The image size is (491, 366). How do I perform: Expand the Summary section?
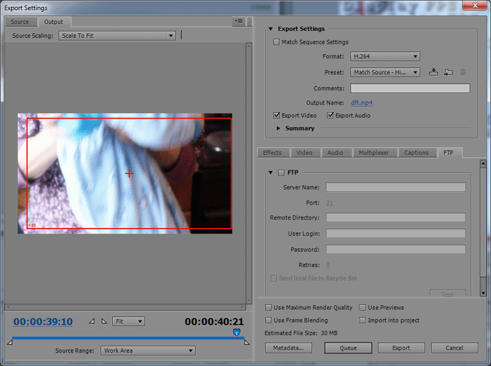[x=278, y=128]
